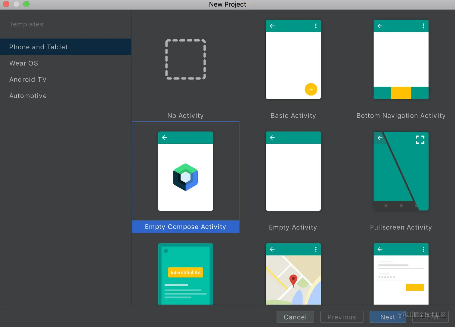Click the red map pin marker
Image resolution: width=455 pixels, height=327 pixels.
(x=293, y=281)
